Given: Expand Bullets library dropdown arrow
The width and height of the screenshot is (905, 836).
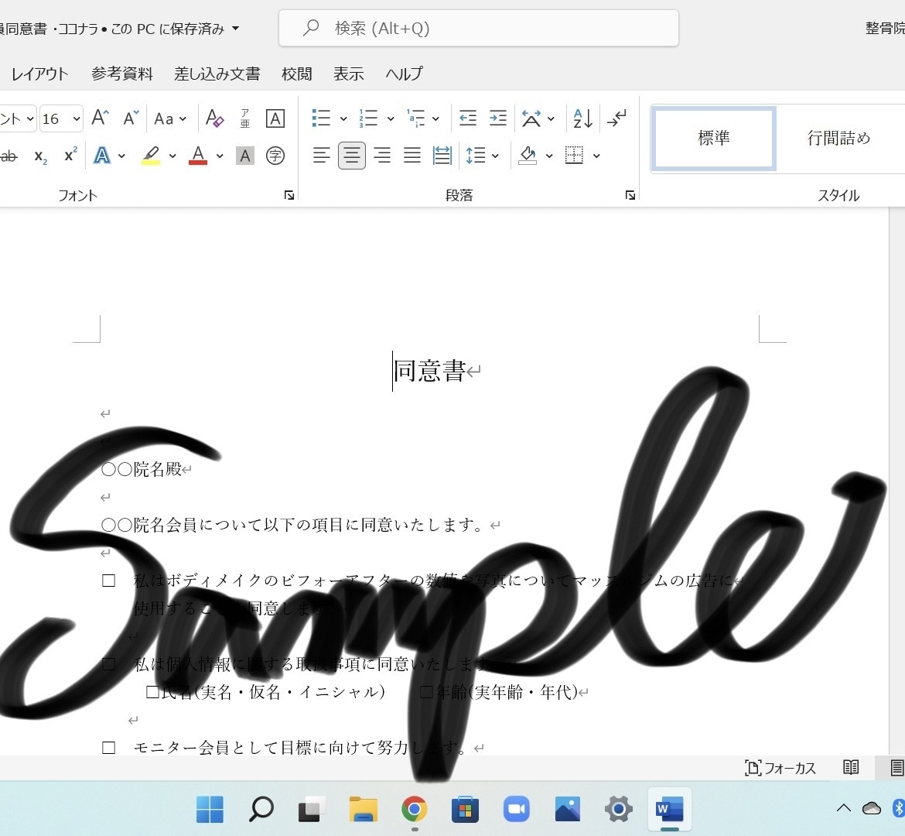Looking at the screenshot, I should (x=343, y=119).
